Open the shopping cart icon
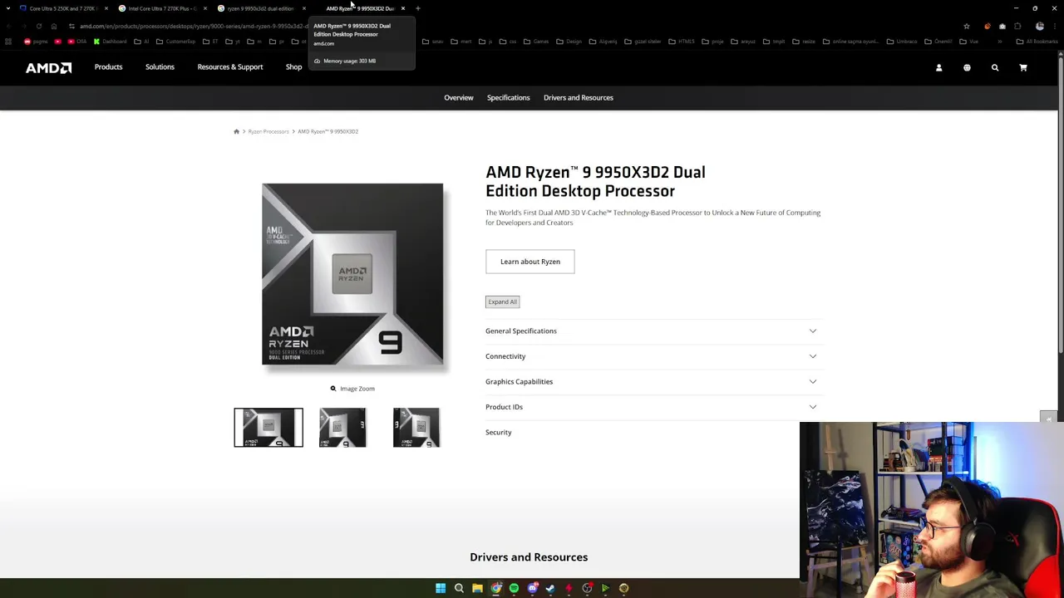Image resolution: width=1064 pixels, height=598 pixels. click(x=1023, y=67)
